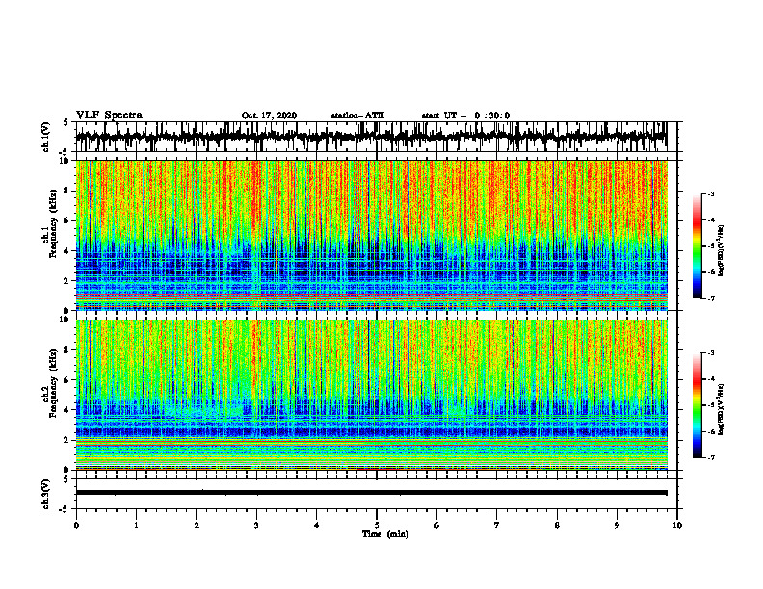
Task: Select the "4" tick on the time axis
Action: [317, 525]
